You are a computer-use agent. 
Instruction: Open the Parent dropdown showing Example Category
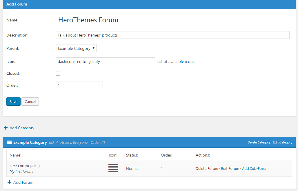coord(76,48)
